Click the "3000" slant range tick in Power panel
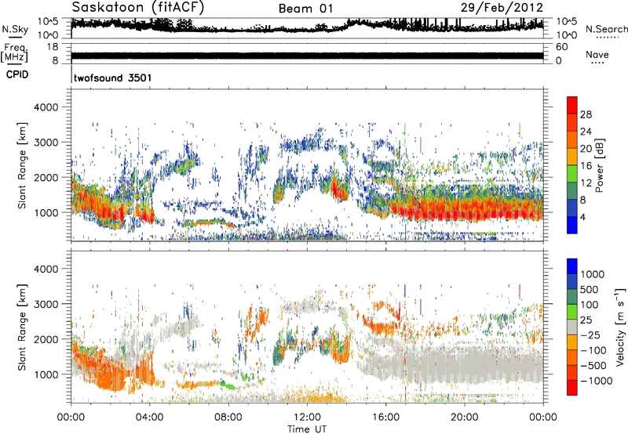The height and width of the screenshot is (434, 628). [46, 143]
